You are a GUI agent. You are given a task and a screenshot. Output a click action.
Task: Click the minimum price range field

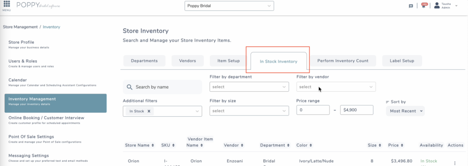click(313, 110)
